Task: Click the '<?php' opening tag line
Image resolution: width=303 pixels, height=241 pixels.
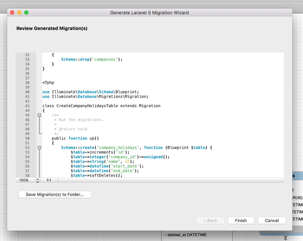Action: (48, 83)
